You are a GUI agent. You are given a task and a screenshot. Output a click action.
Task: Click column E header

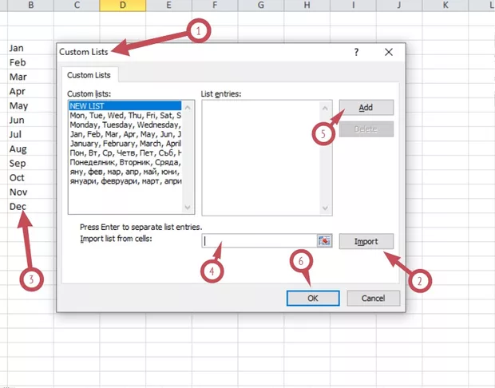click(169, 6)
